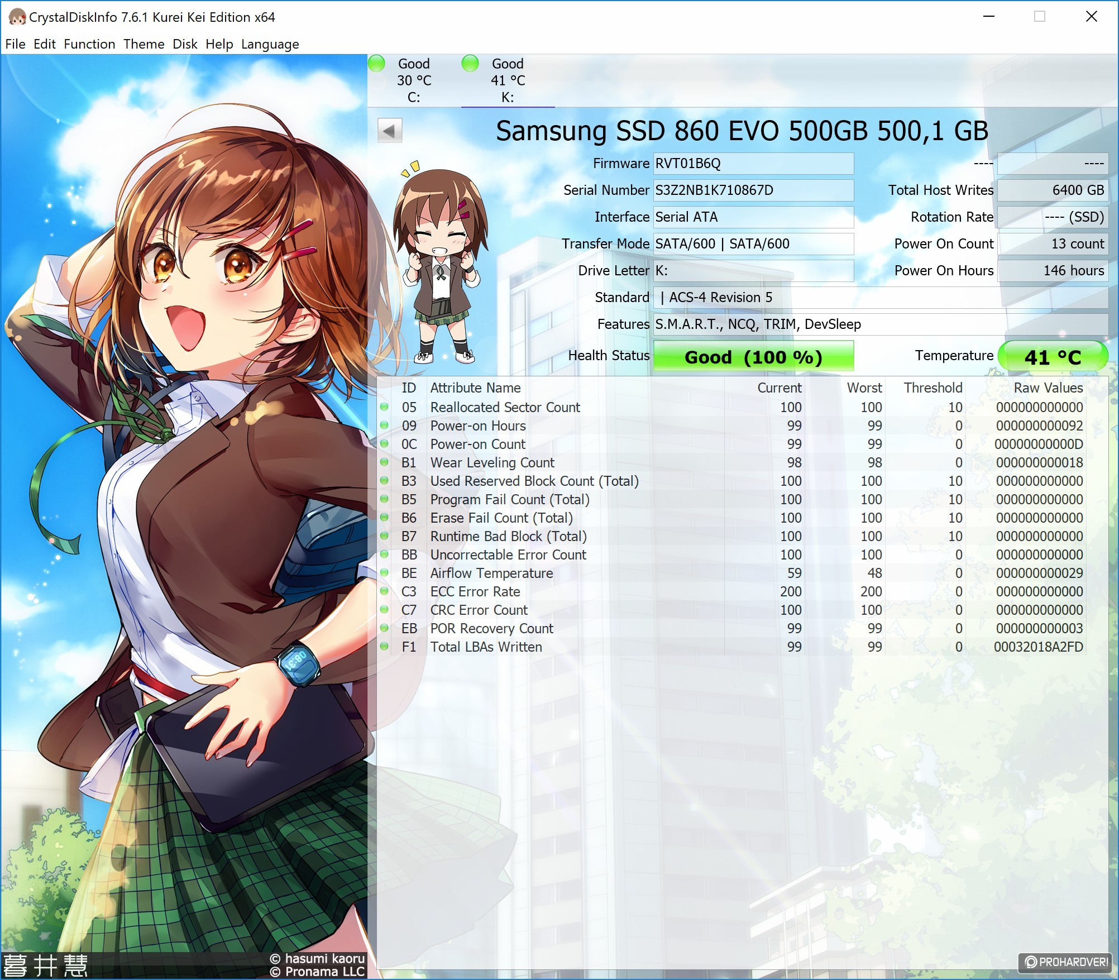Click the Serial Number field
This screenshot has height=980, width=1119.
click(753, 190)
